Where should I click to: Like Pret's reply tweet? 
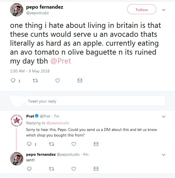(x=74, y=144)
